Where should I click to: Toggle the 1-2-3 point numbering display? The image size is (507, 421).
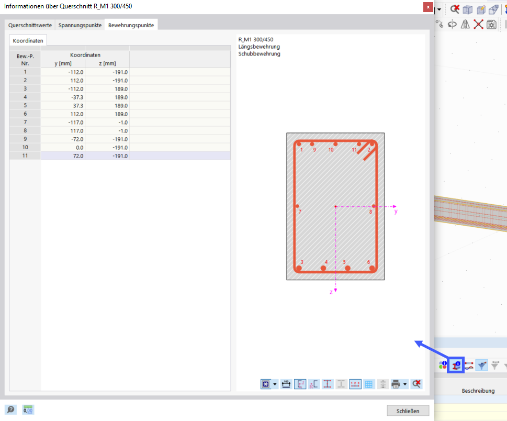(x=354, y=384)
